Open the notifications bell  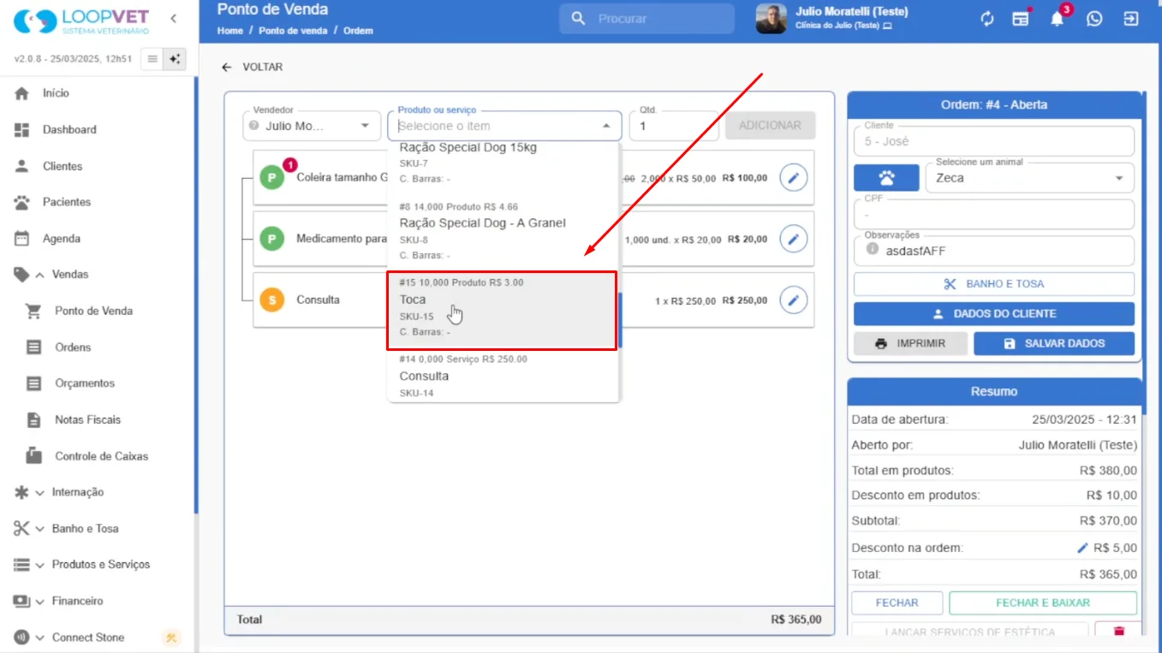pyautogui.click(x=1058, y=19)
